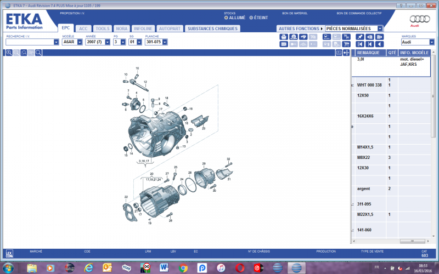Open the MARQUES dropdown showing Audi
This screenshot has height=274, width=439.
tap(432, 42)
